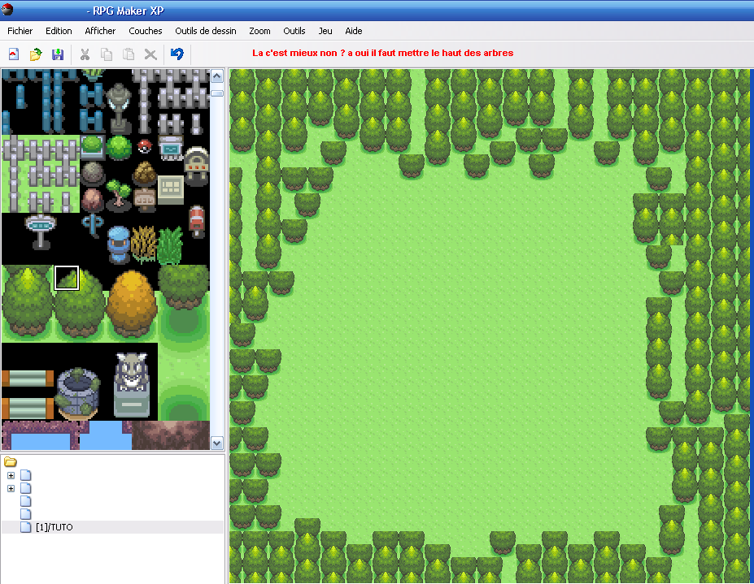This screenshot has height=584, width=754.
Task: Click the tileset scrollbar down arrow
Action: [217, 443]
